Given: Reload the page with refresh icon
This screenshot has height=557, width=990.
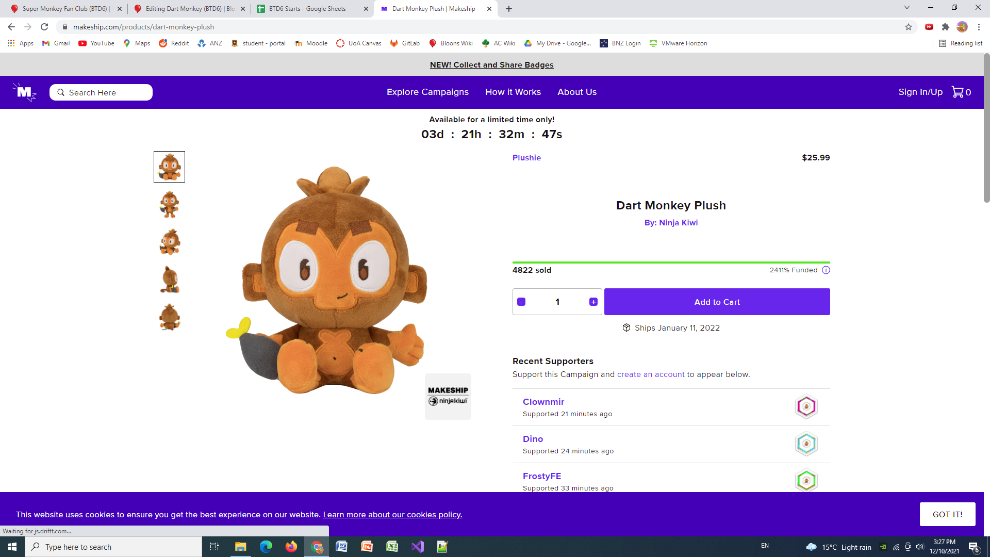Looking at the screenshot, I should click(44, 27).
